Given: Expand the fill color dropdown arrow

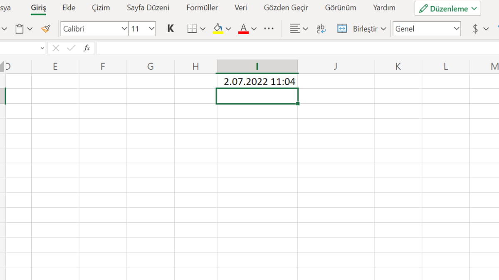Looking at the screenshot, I should pos(228,29).
